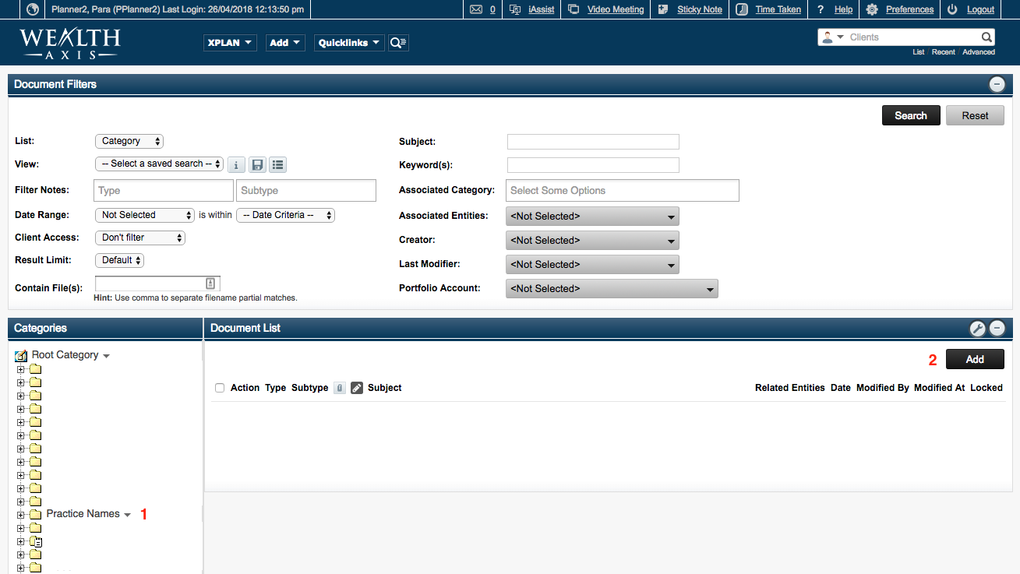Open the iAssist link
The height and width of the screenshot is (574, 1020).
point(542,9)
